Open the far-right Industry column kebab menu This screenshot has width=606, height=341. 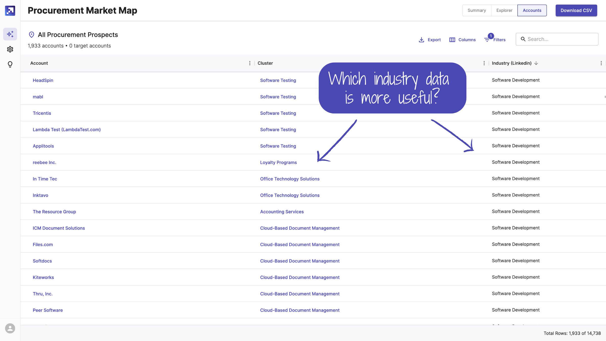[x=601, y=63]
